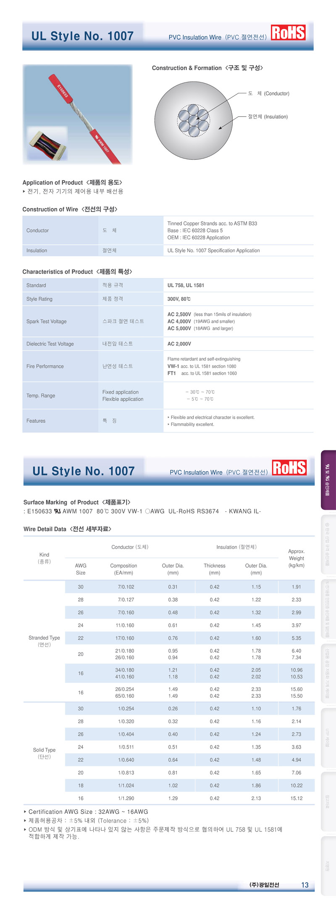
Task: Open the 참고자료 side tab
Action: (328, 802)
